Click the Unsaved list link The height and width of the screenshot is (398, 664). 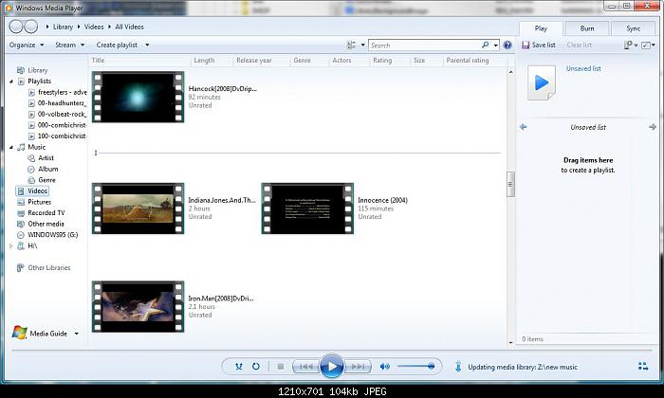(x=583, y=68)
